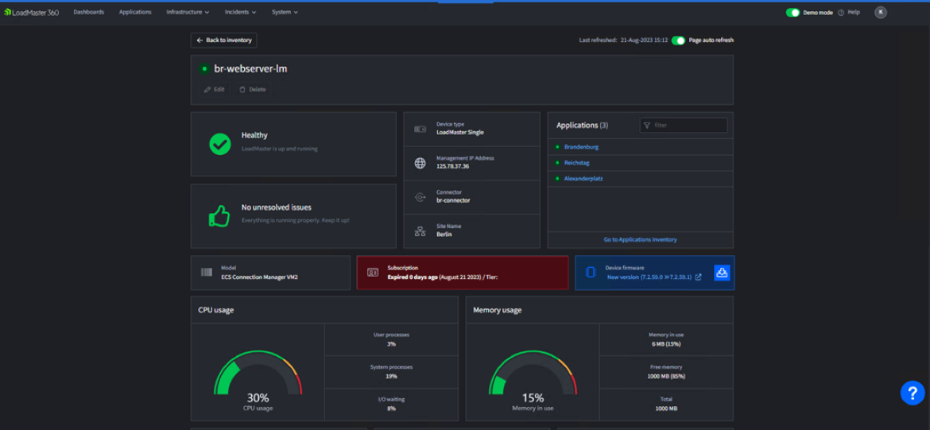
Task: Open the Incidents dropdown menu
Action: [240, 13]
